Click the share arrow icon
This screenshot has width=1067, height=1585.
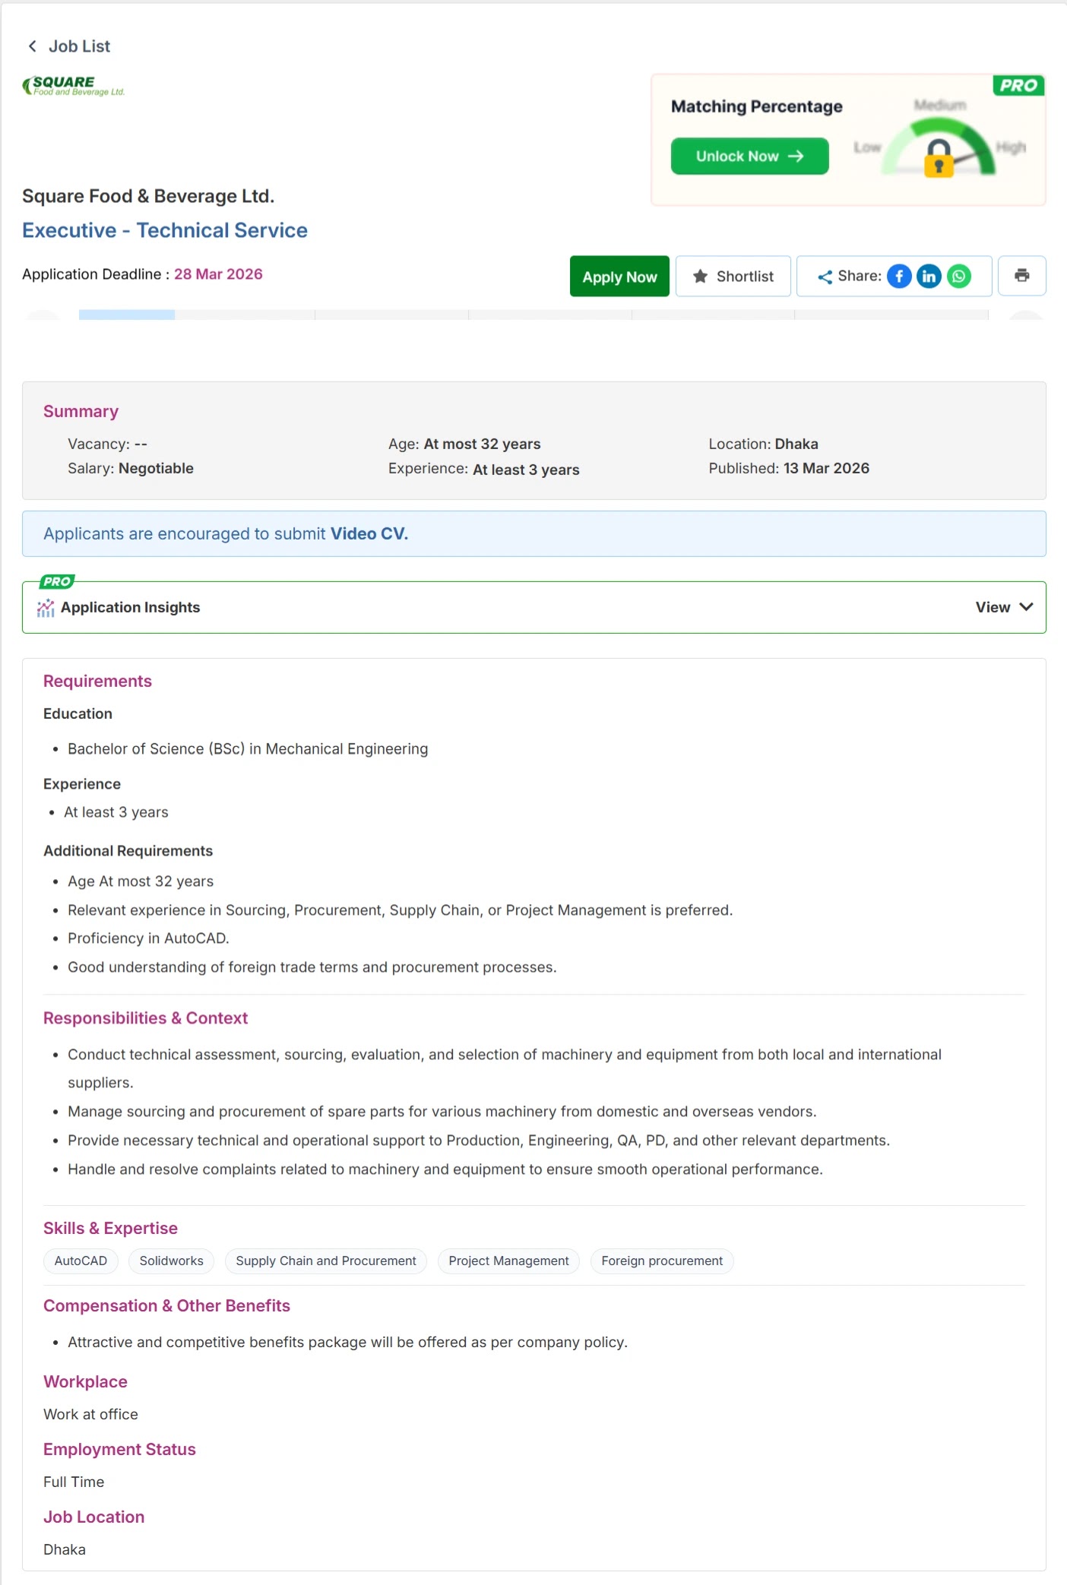[x=825, y=277]
